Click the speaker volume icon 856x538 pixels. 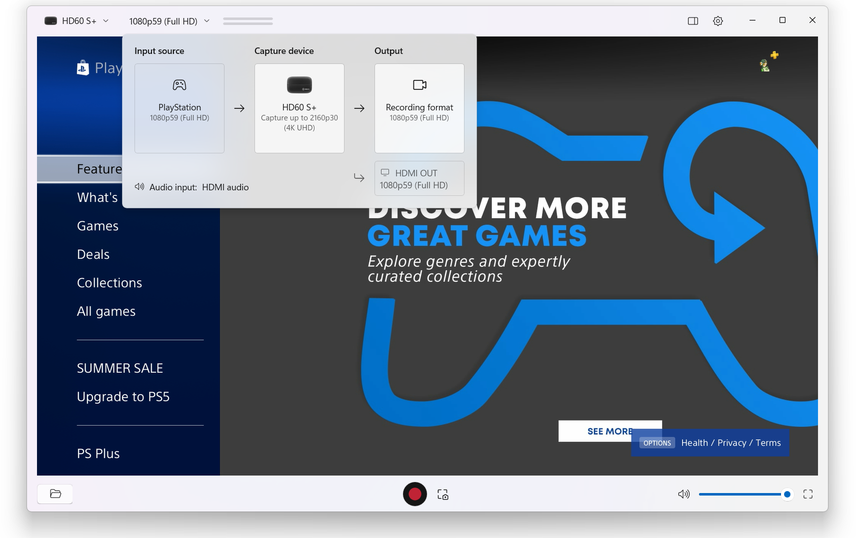(x=683, y=494)
